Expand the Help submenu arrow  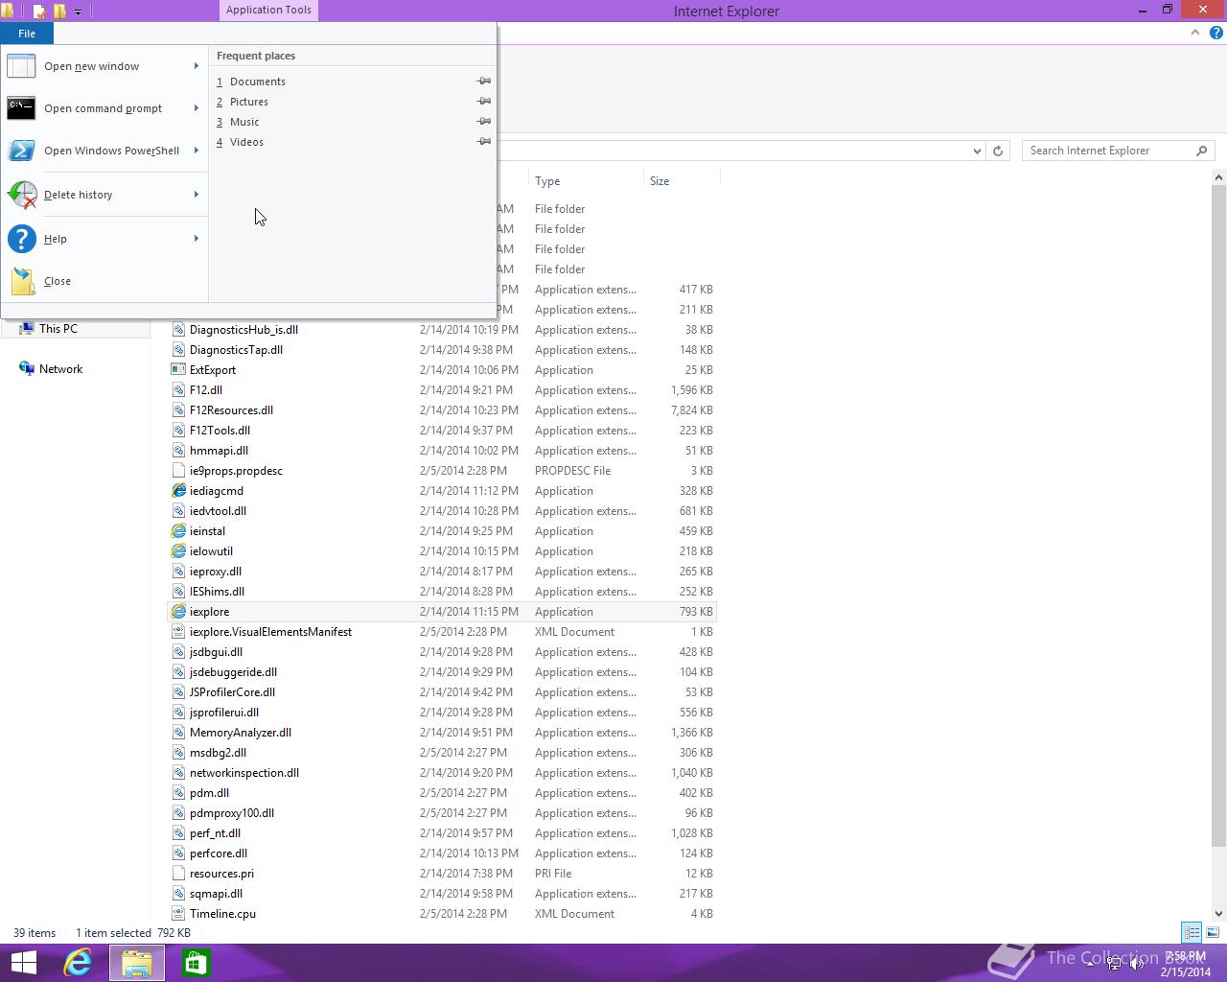click(x=196, y=239)
